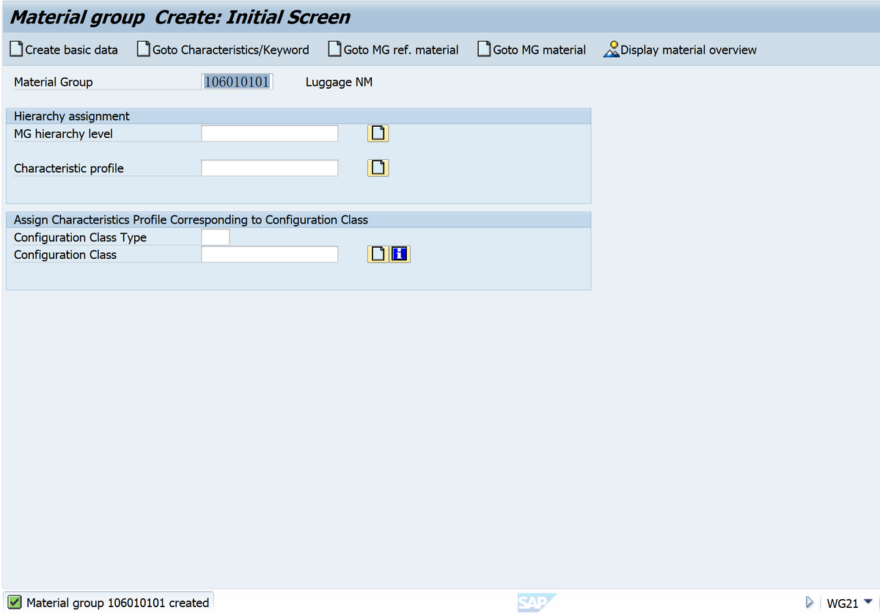880x613 pixels.
Task: Click create icon next to MG hierarchy level
Action: (x=378, y=133)
